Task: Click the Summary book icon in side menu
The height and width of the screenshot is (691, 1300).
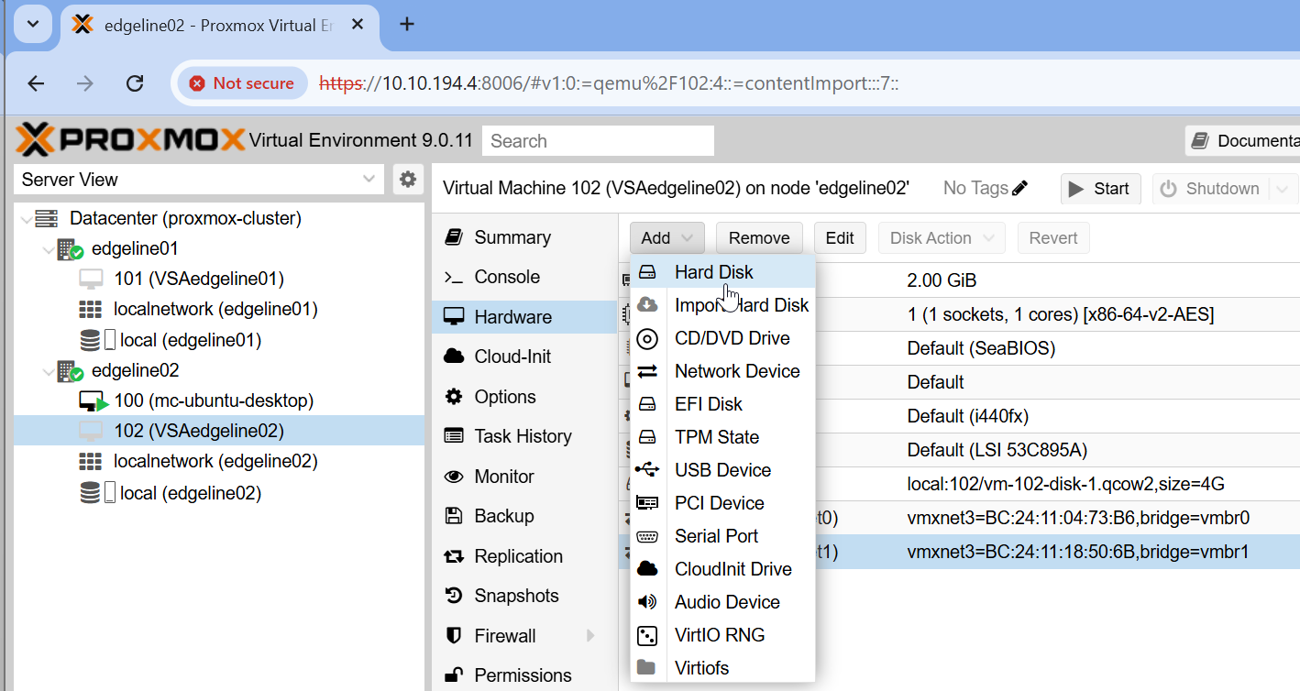Action: tap(453, 237)
